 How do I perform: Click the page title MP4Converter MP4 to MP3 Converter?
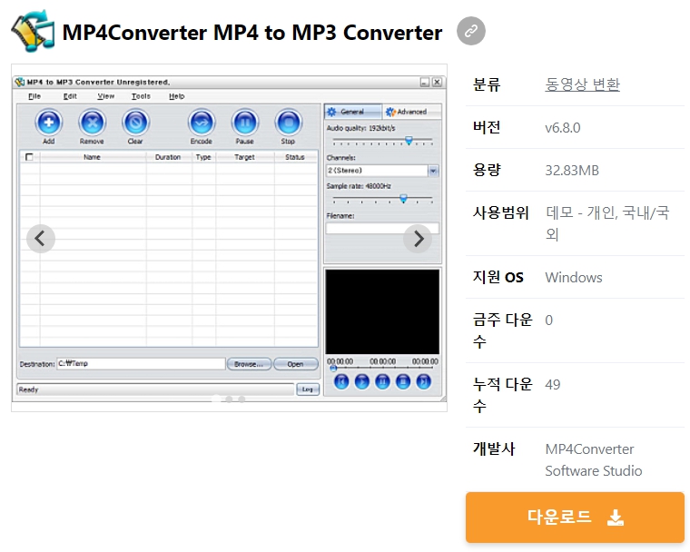(252, 33)
